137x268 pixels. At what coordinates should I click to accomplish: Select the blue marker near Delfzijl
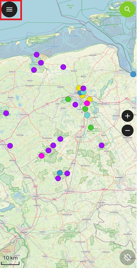coord(133,75)
